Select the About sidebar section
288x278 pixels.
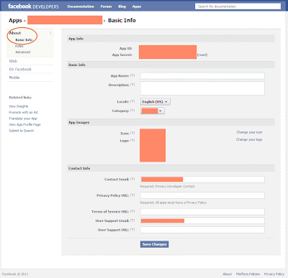[15, 33]
